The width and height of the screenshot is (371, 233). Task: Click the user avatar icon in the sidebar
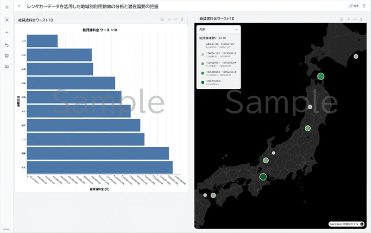pos(7,20)
